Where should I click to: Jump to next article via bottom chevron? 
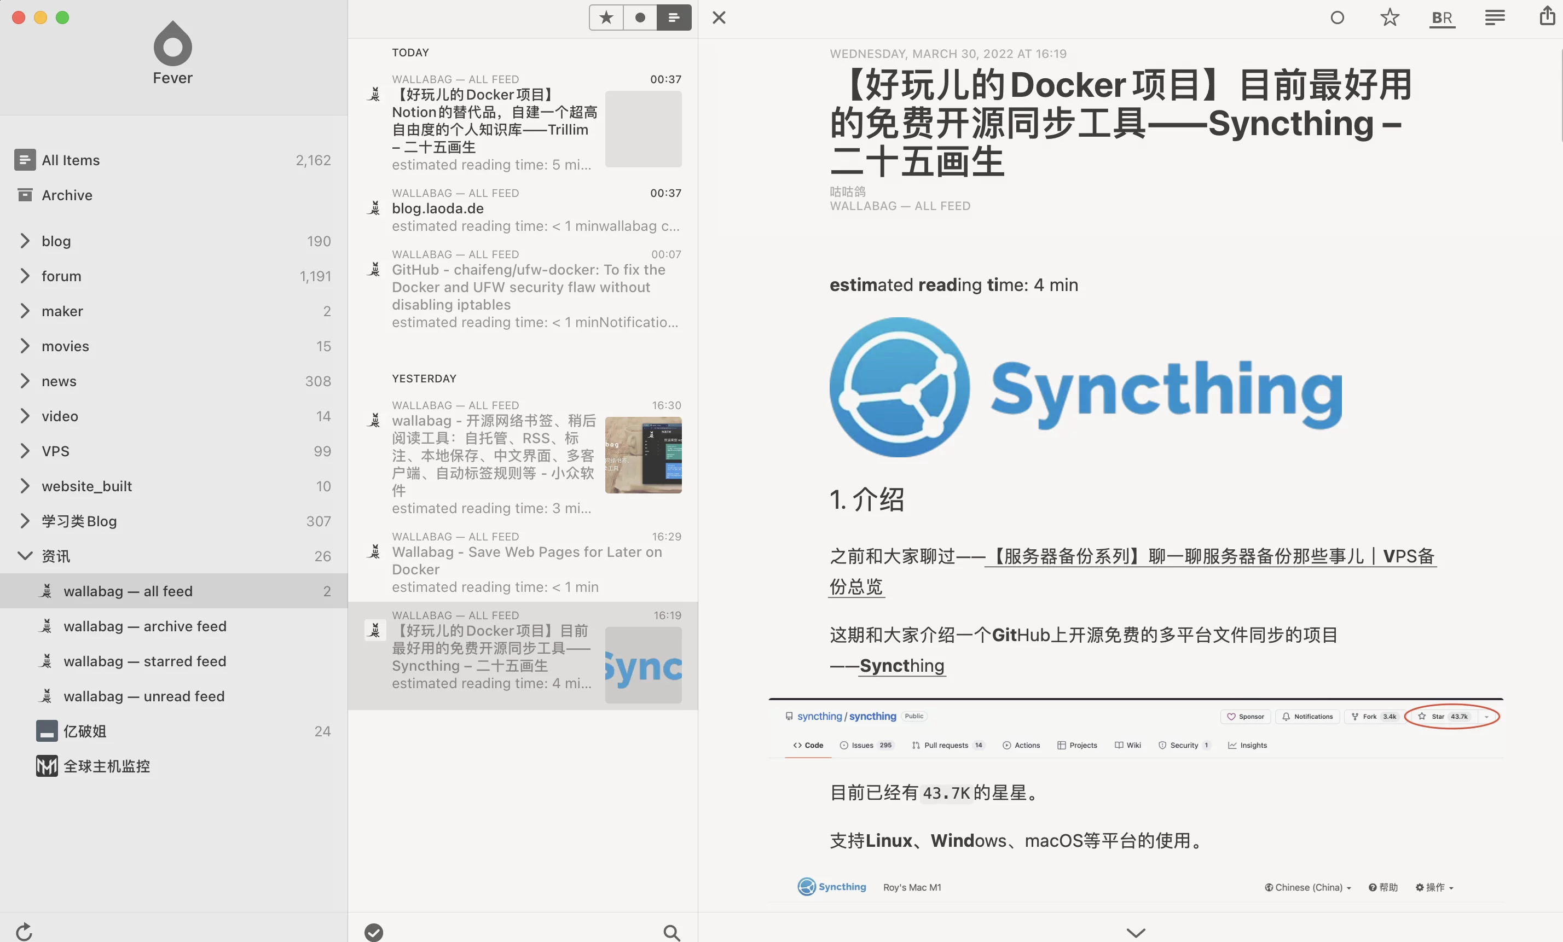[1136, 932]
